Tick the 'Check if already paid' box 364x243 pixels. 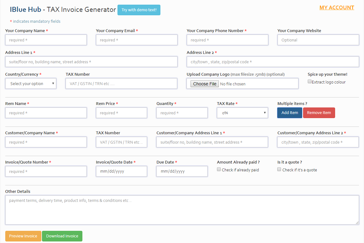click(x=219, y=169)
